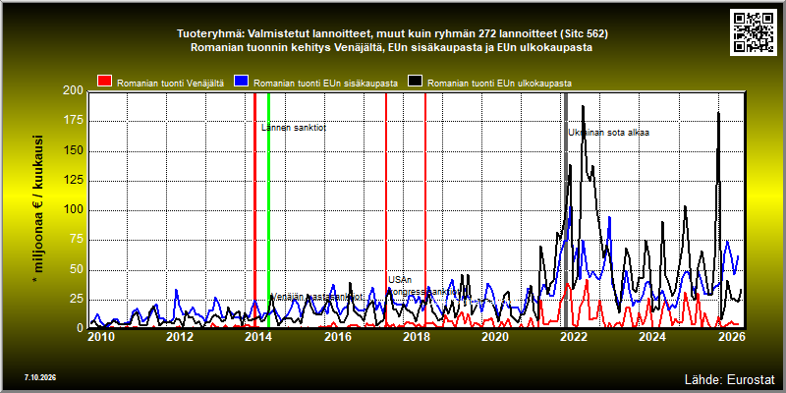Click y-axis value 25

click(77, 300)
